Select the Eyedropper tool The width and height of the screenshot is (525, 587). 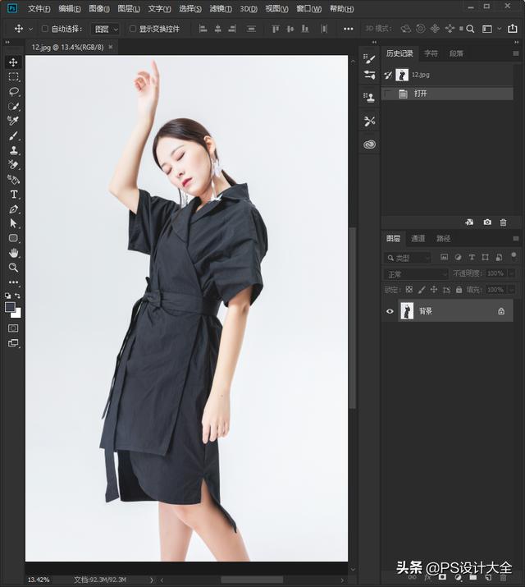pos(13,121)
